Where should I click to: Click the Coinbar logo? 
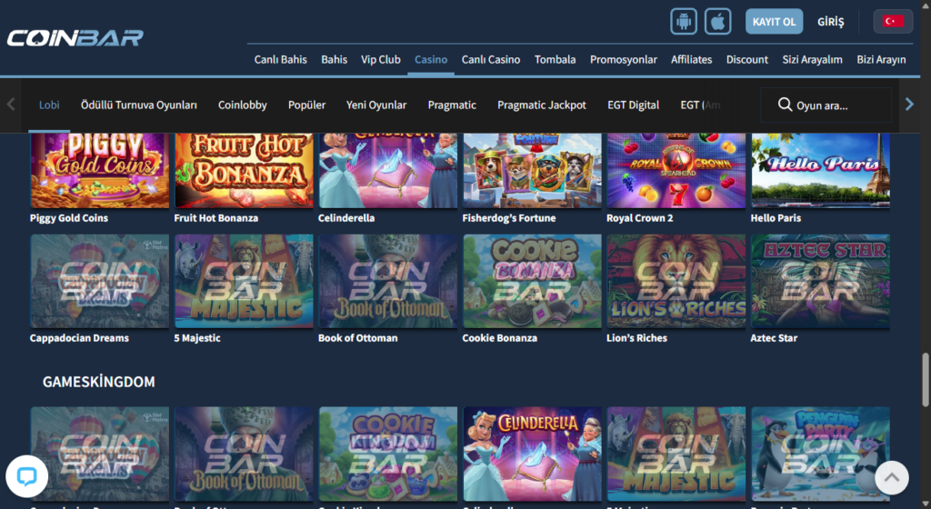coord(75,38)
